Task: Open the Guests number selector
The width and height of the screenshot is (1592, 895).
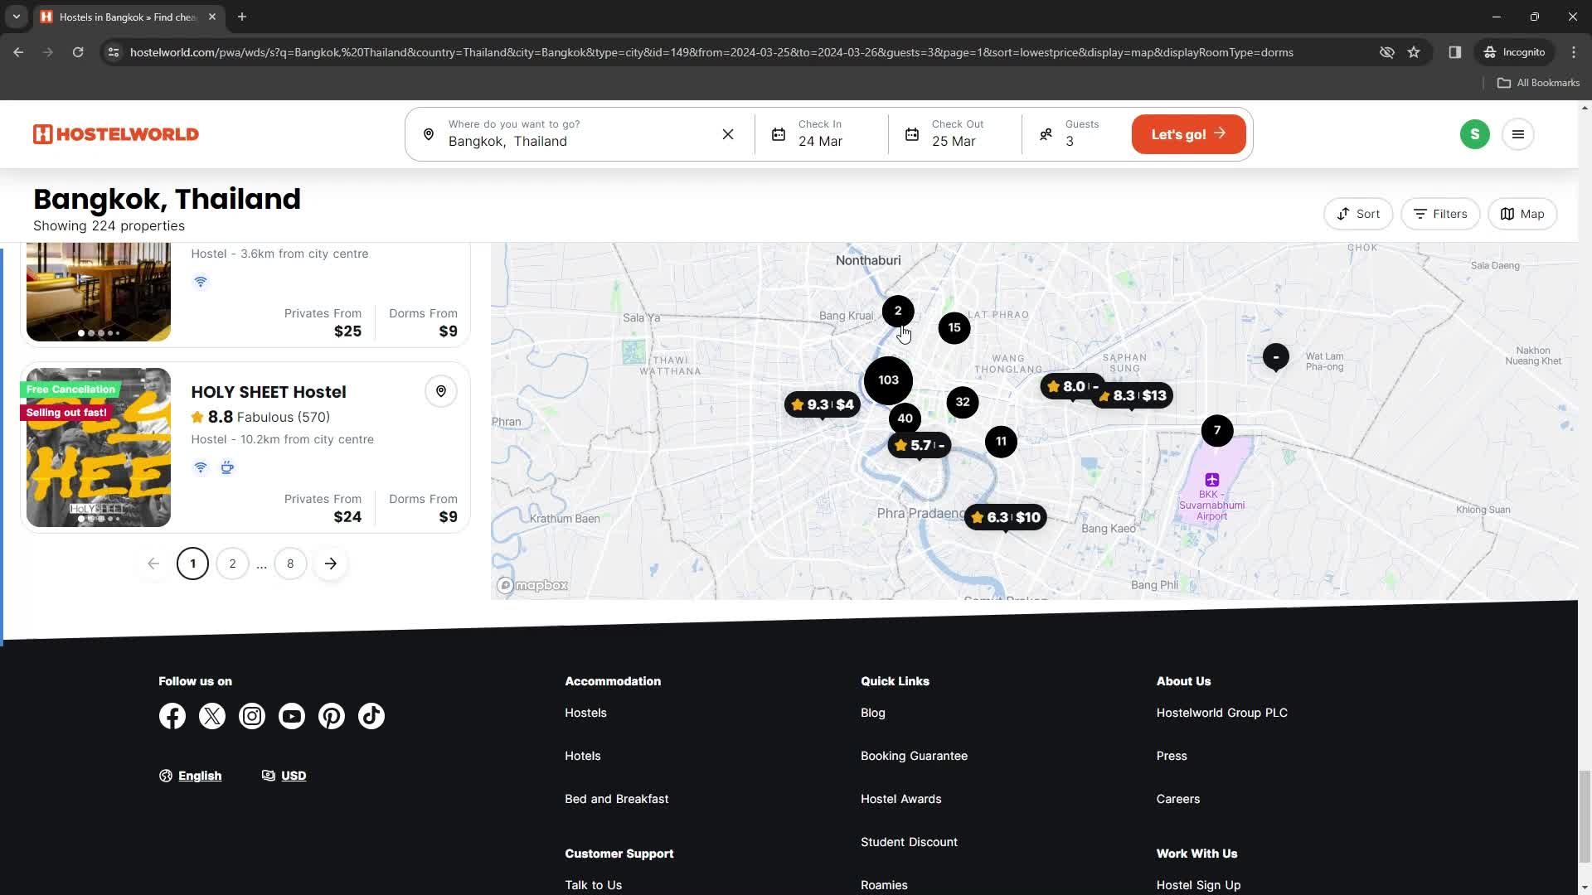Action: pyautogui.click(x=1081, y=133)
